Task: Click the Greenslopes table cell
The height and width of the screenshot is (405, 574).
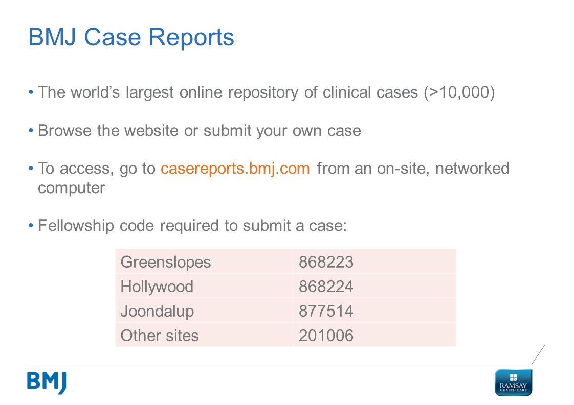Action: coord(204,261)
